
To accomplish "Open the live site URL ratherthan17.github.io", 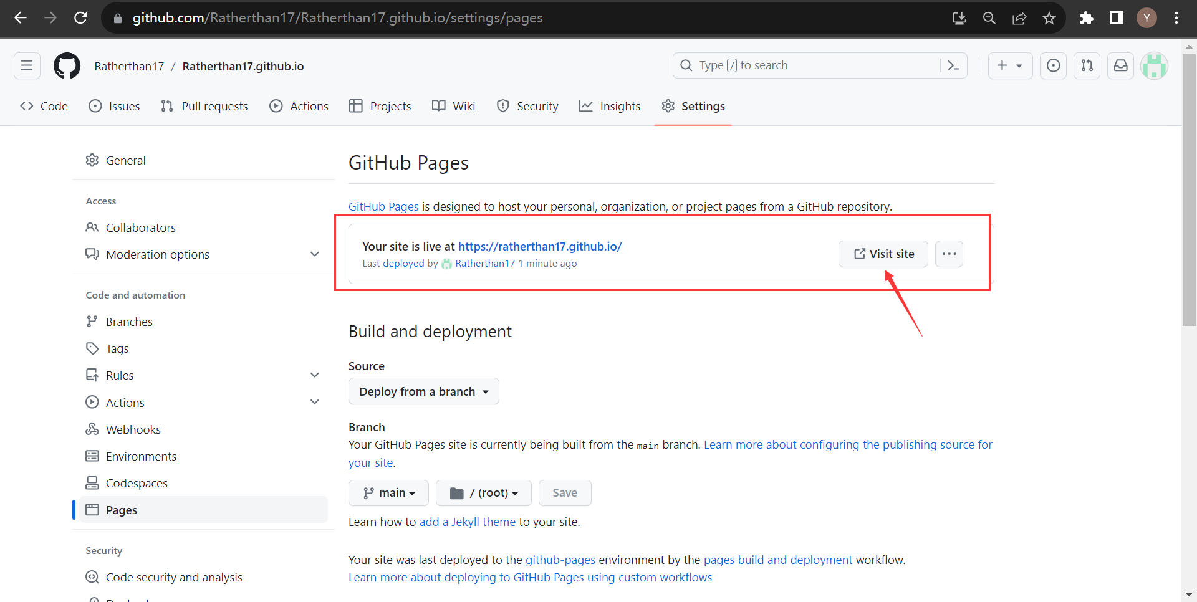I will [540, 246].
